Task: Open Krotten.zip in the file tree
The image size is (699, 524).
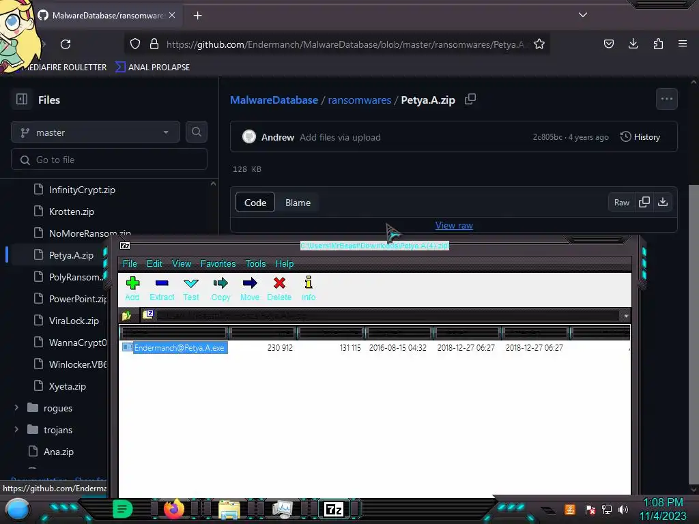Action: (x=71, y=212)
